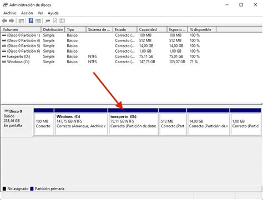Open the Archivo menu
The height and width of the screenshot is (200, 263).
click(x=10, y=13)
